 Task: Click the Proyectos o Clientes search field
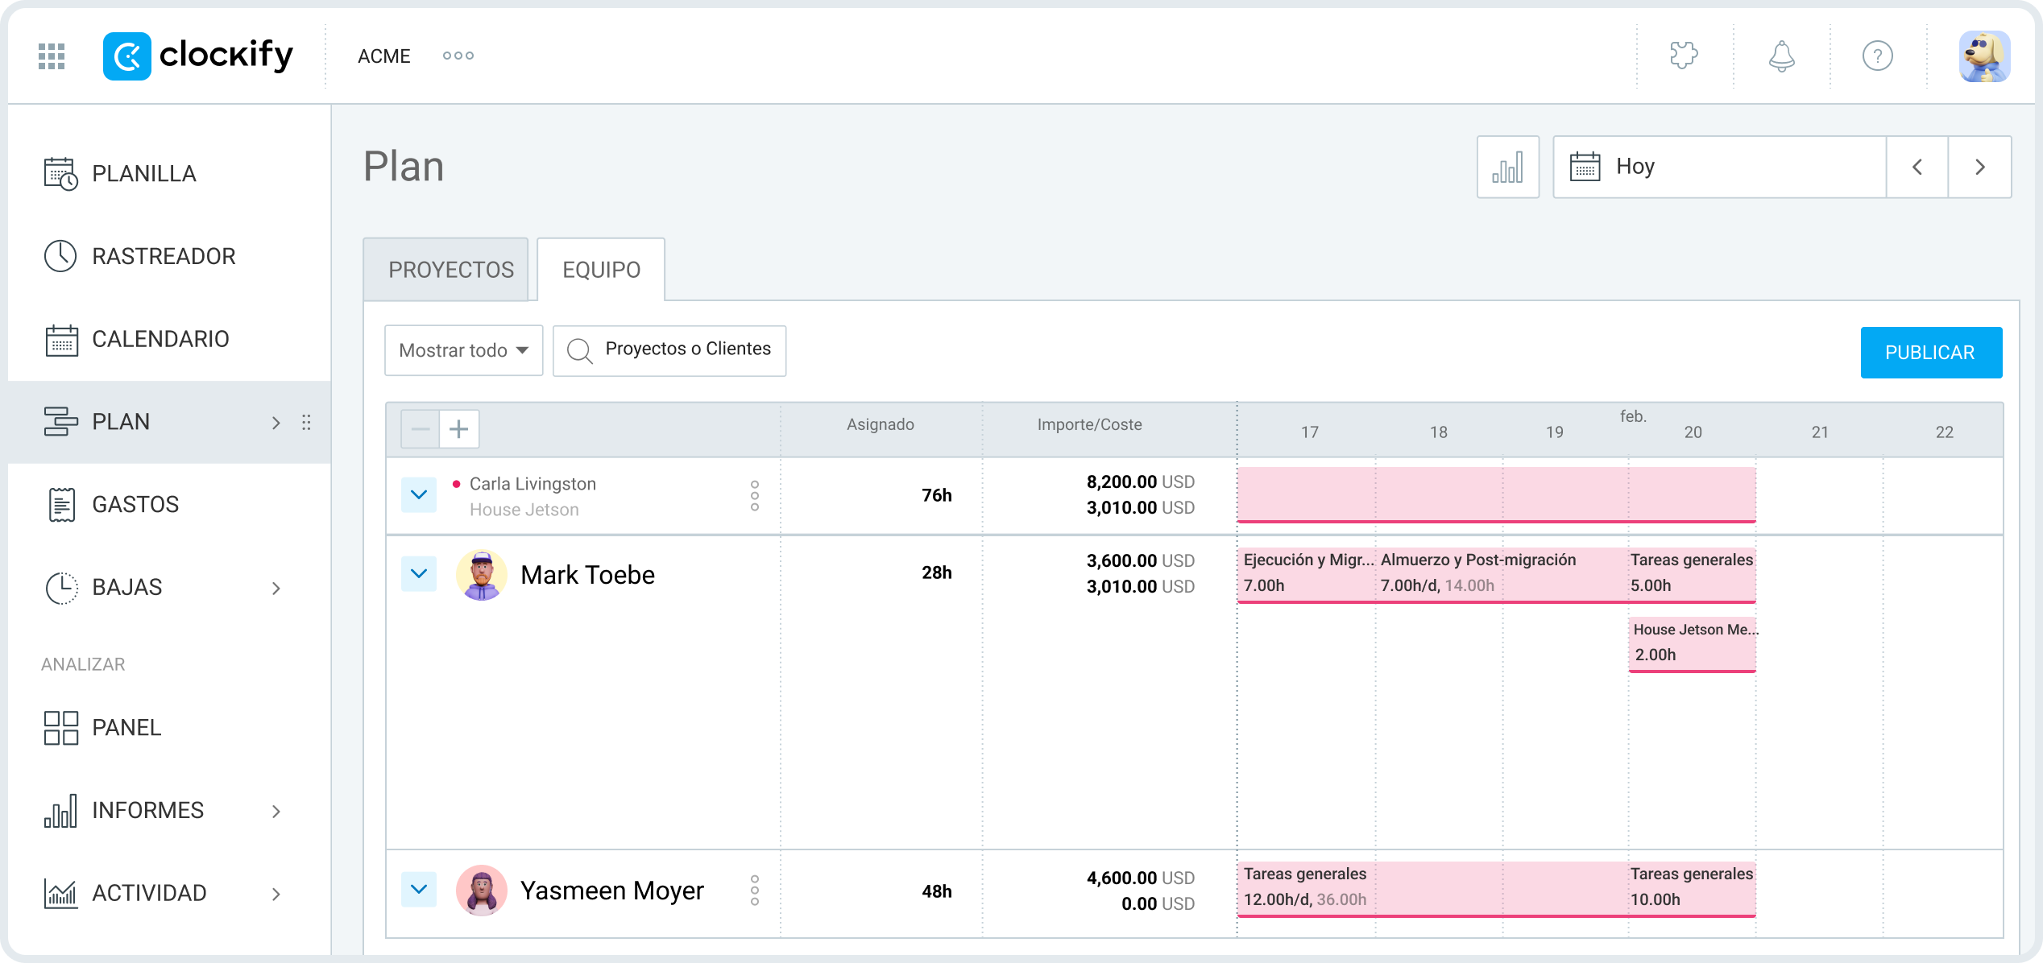[689, 350]
